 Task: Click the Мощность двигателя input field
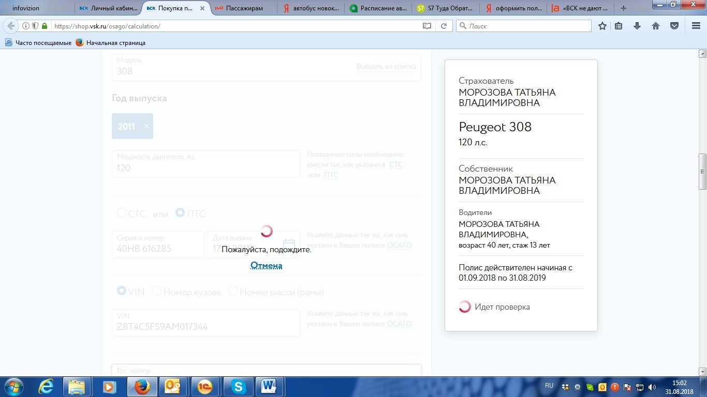point(206,164)
